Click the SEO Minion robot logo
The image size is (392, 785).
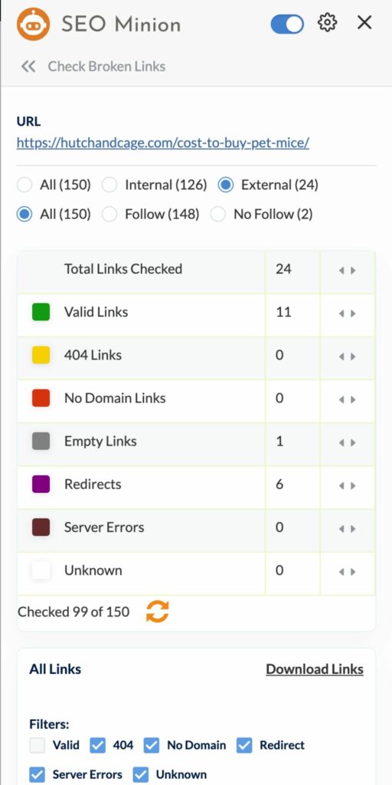33,24
